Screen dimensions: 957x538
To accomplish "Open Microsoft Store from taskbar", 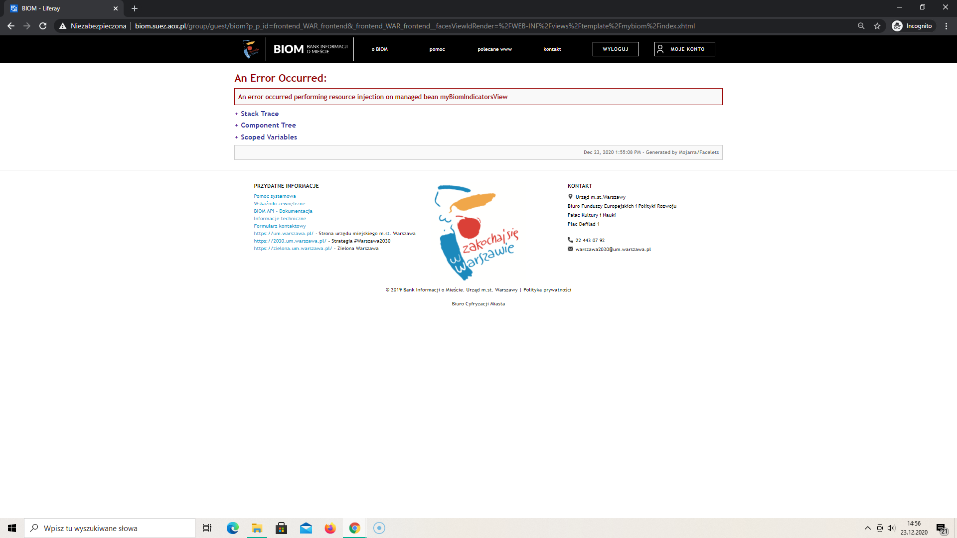I will (x=281, y=528).
